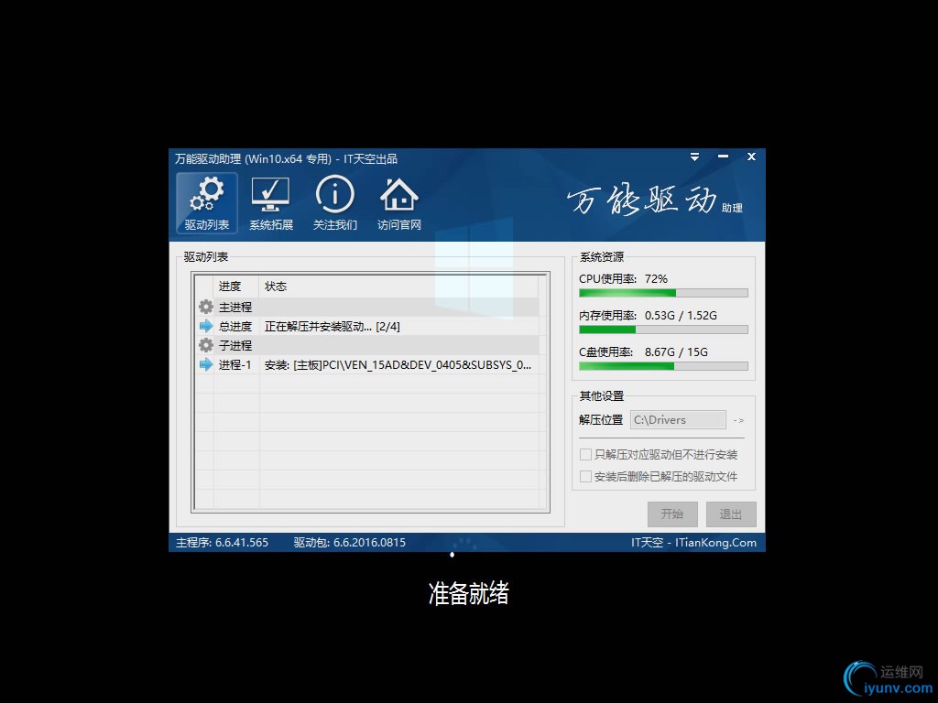938x703 pixels.
Task: Open the title bar dropdown menu arrow
Action: pyautogui.click(x=694, y=157)
